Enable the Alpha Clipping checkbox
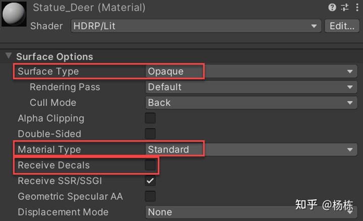The height and width of the screenshot is (221, 363). (x=150, y=119)
